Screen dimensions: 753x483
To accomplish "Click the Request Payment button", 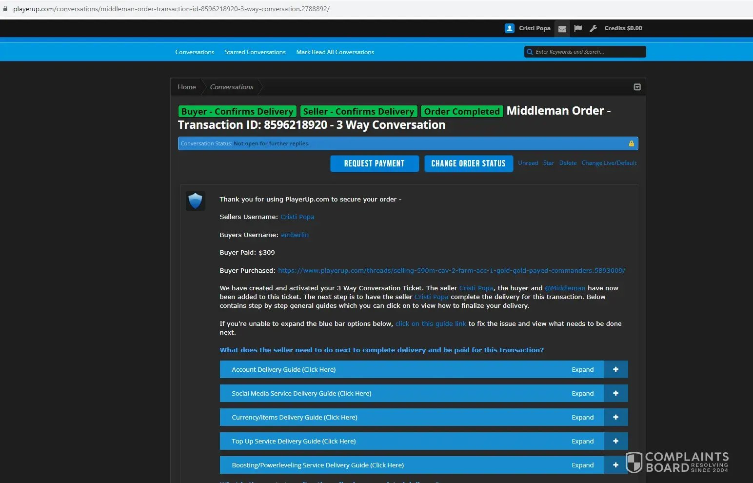I will click(x=375, y=163).
